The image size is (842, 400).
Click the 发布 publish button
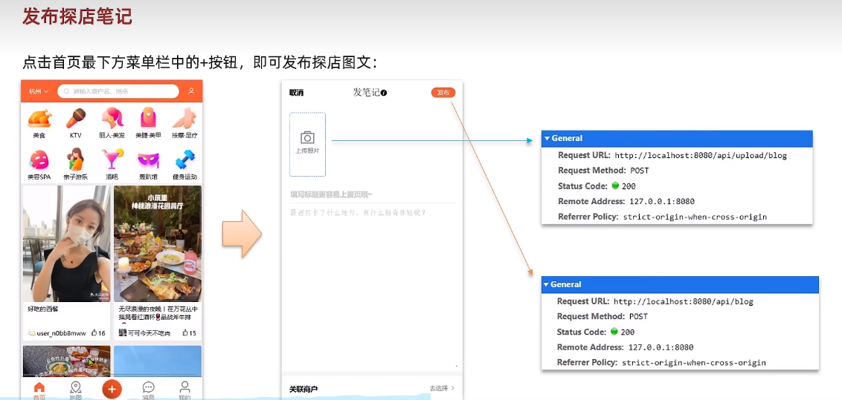pyautogui.click(x=443, y=93)
